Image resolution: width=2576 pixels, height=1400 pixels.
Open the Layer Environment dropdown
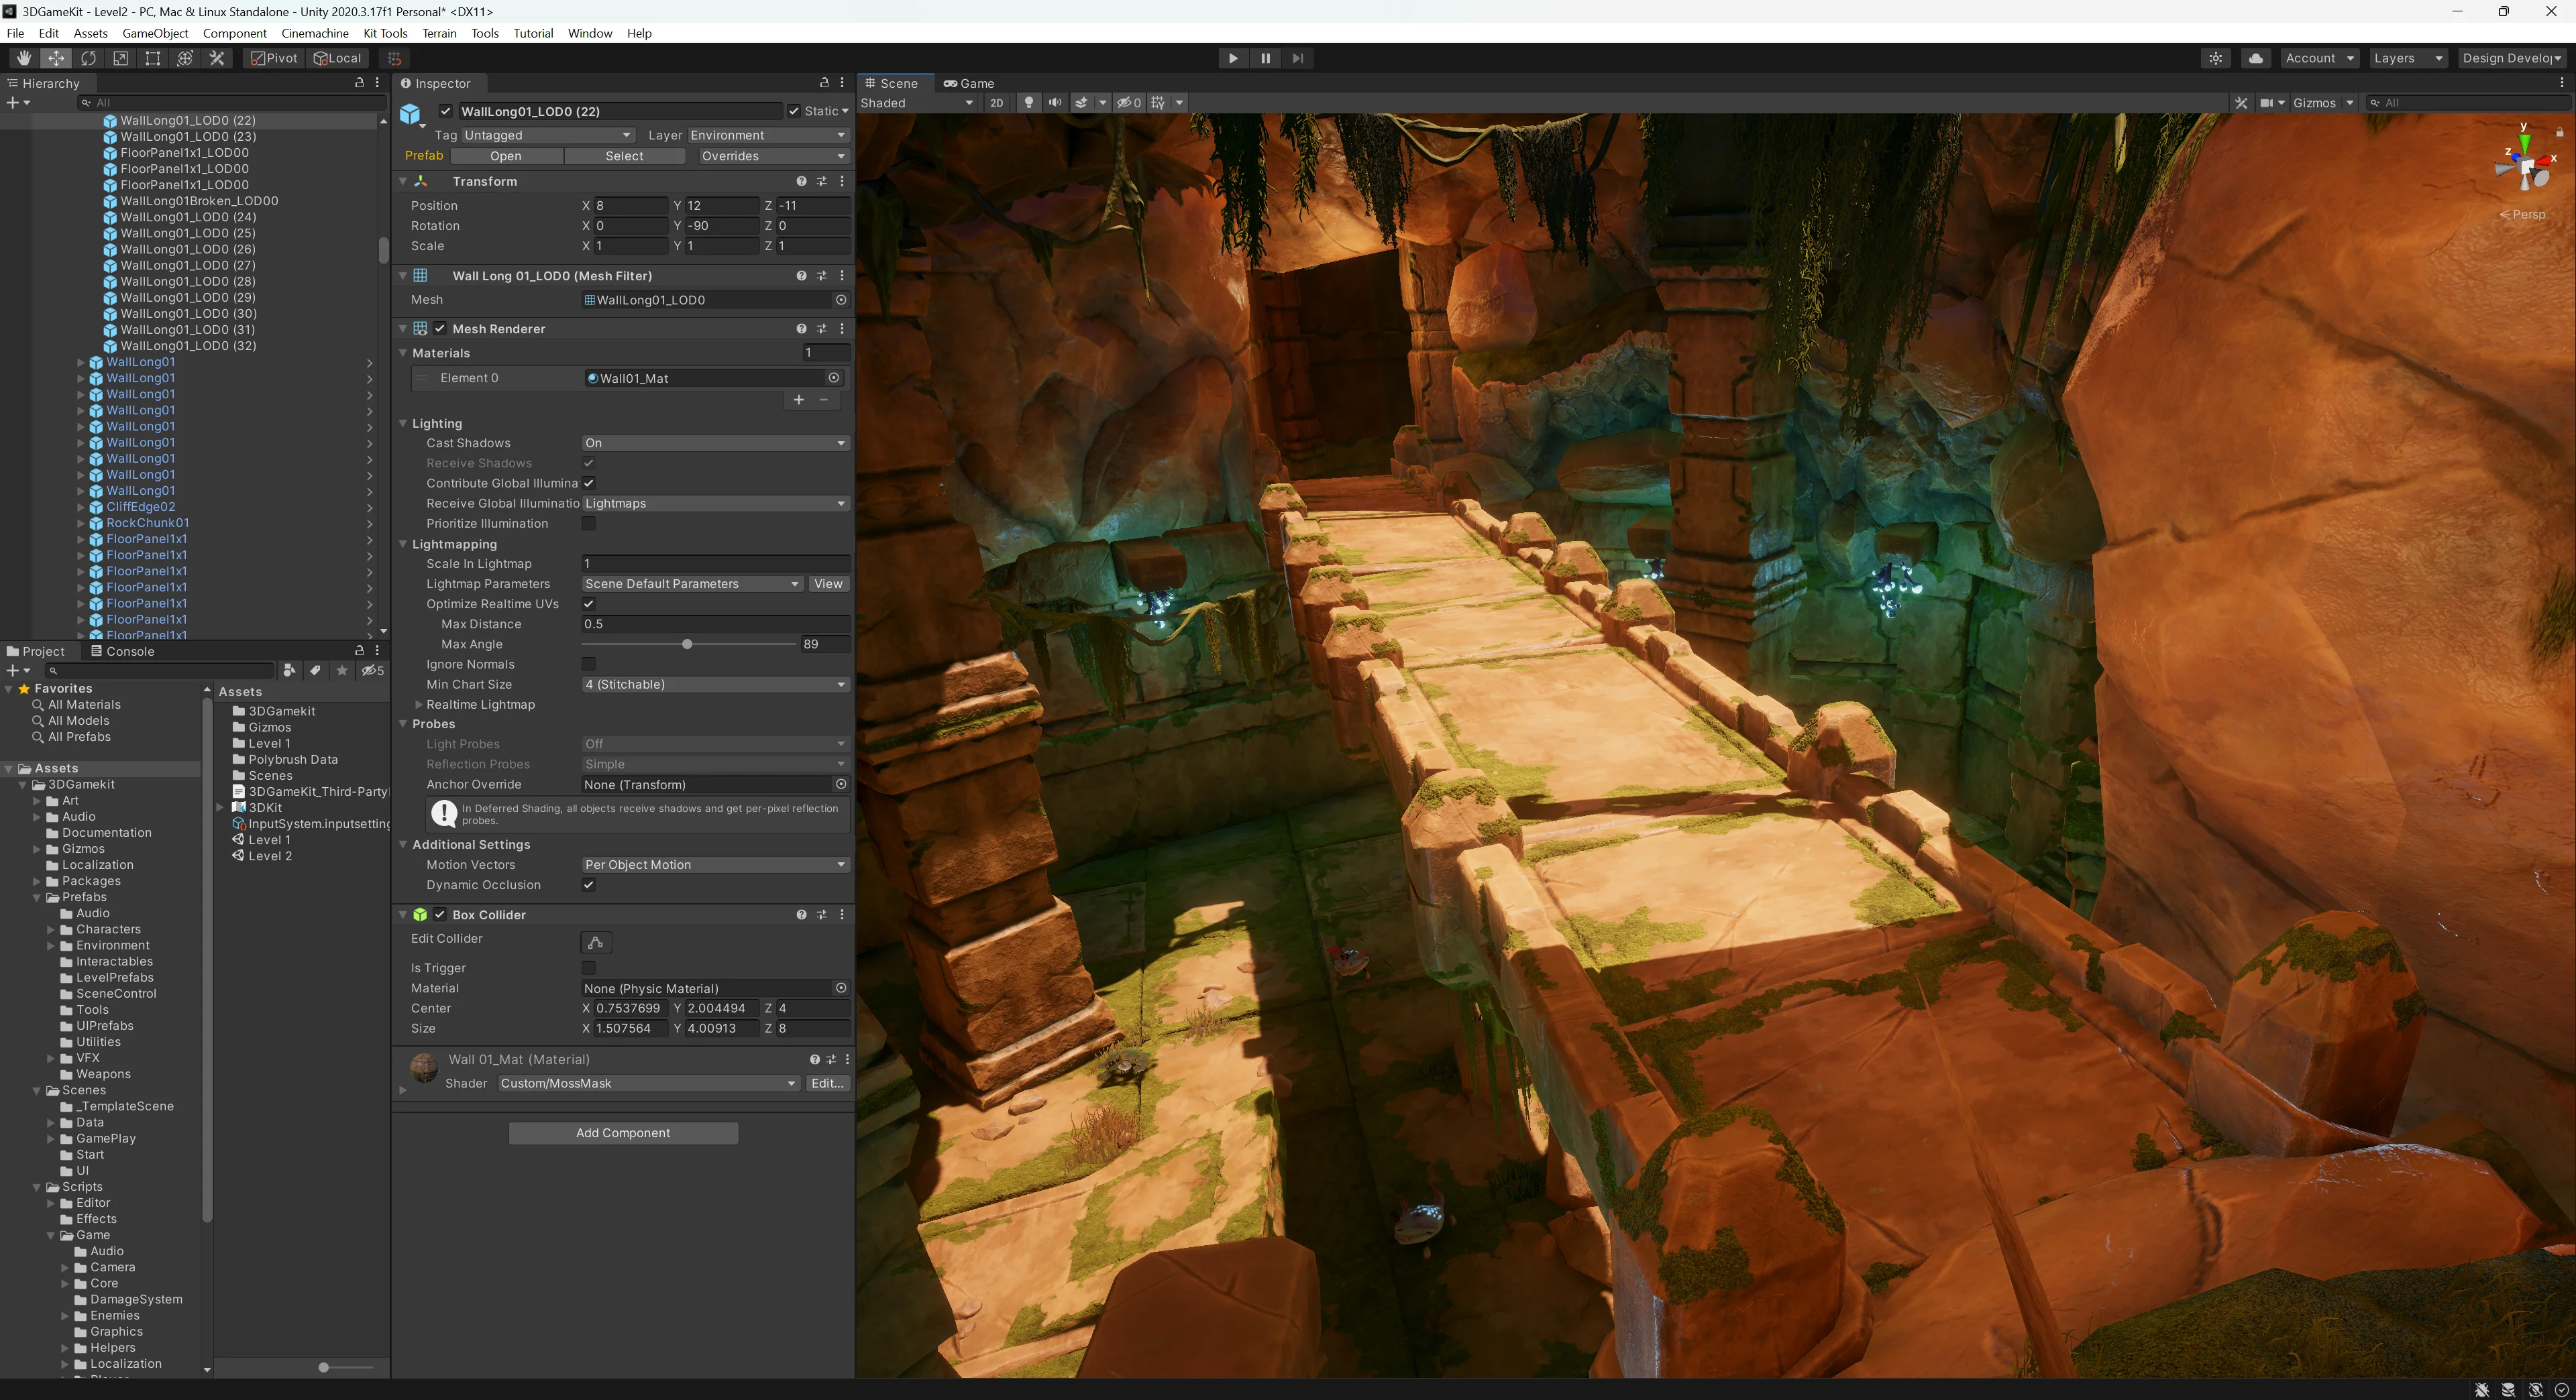coord(767,135)
